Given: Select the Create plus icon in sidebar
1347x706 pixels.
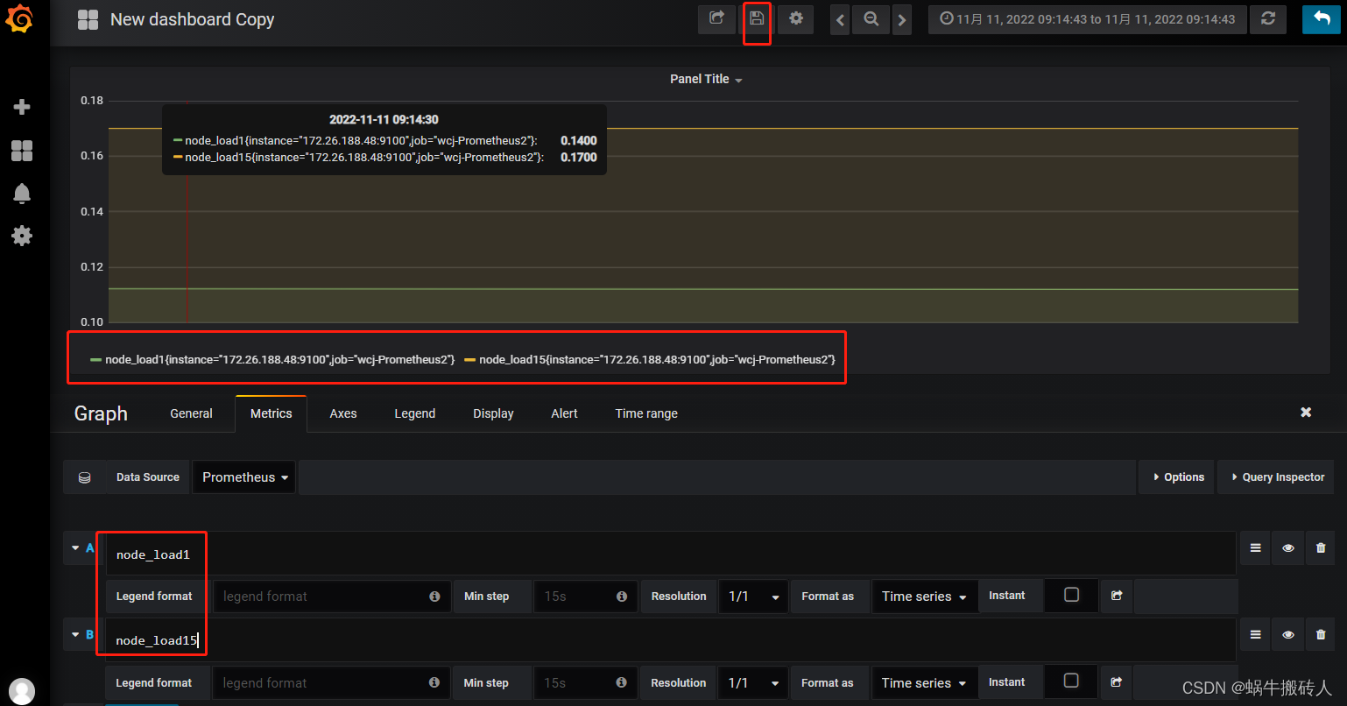Looking at the screenshot, I should 21,107.
